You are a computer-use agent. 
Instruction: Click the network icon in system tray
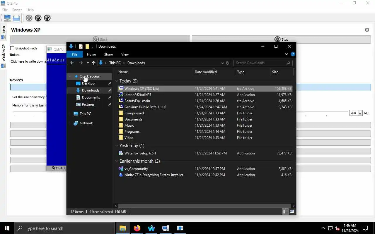click(330, 228)
